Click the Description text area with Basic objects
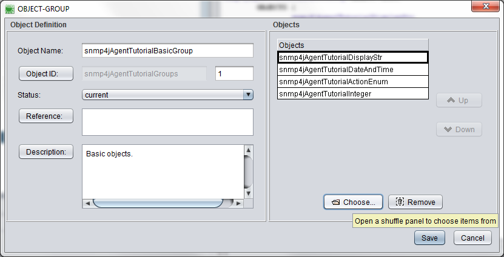The image size is (504, 257). point(163,172)
